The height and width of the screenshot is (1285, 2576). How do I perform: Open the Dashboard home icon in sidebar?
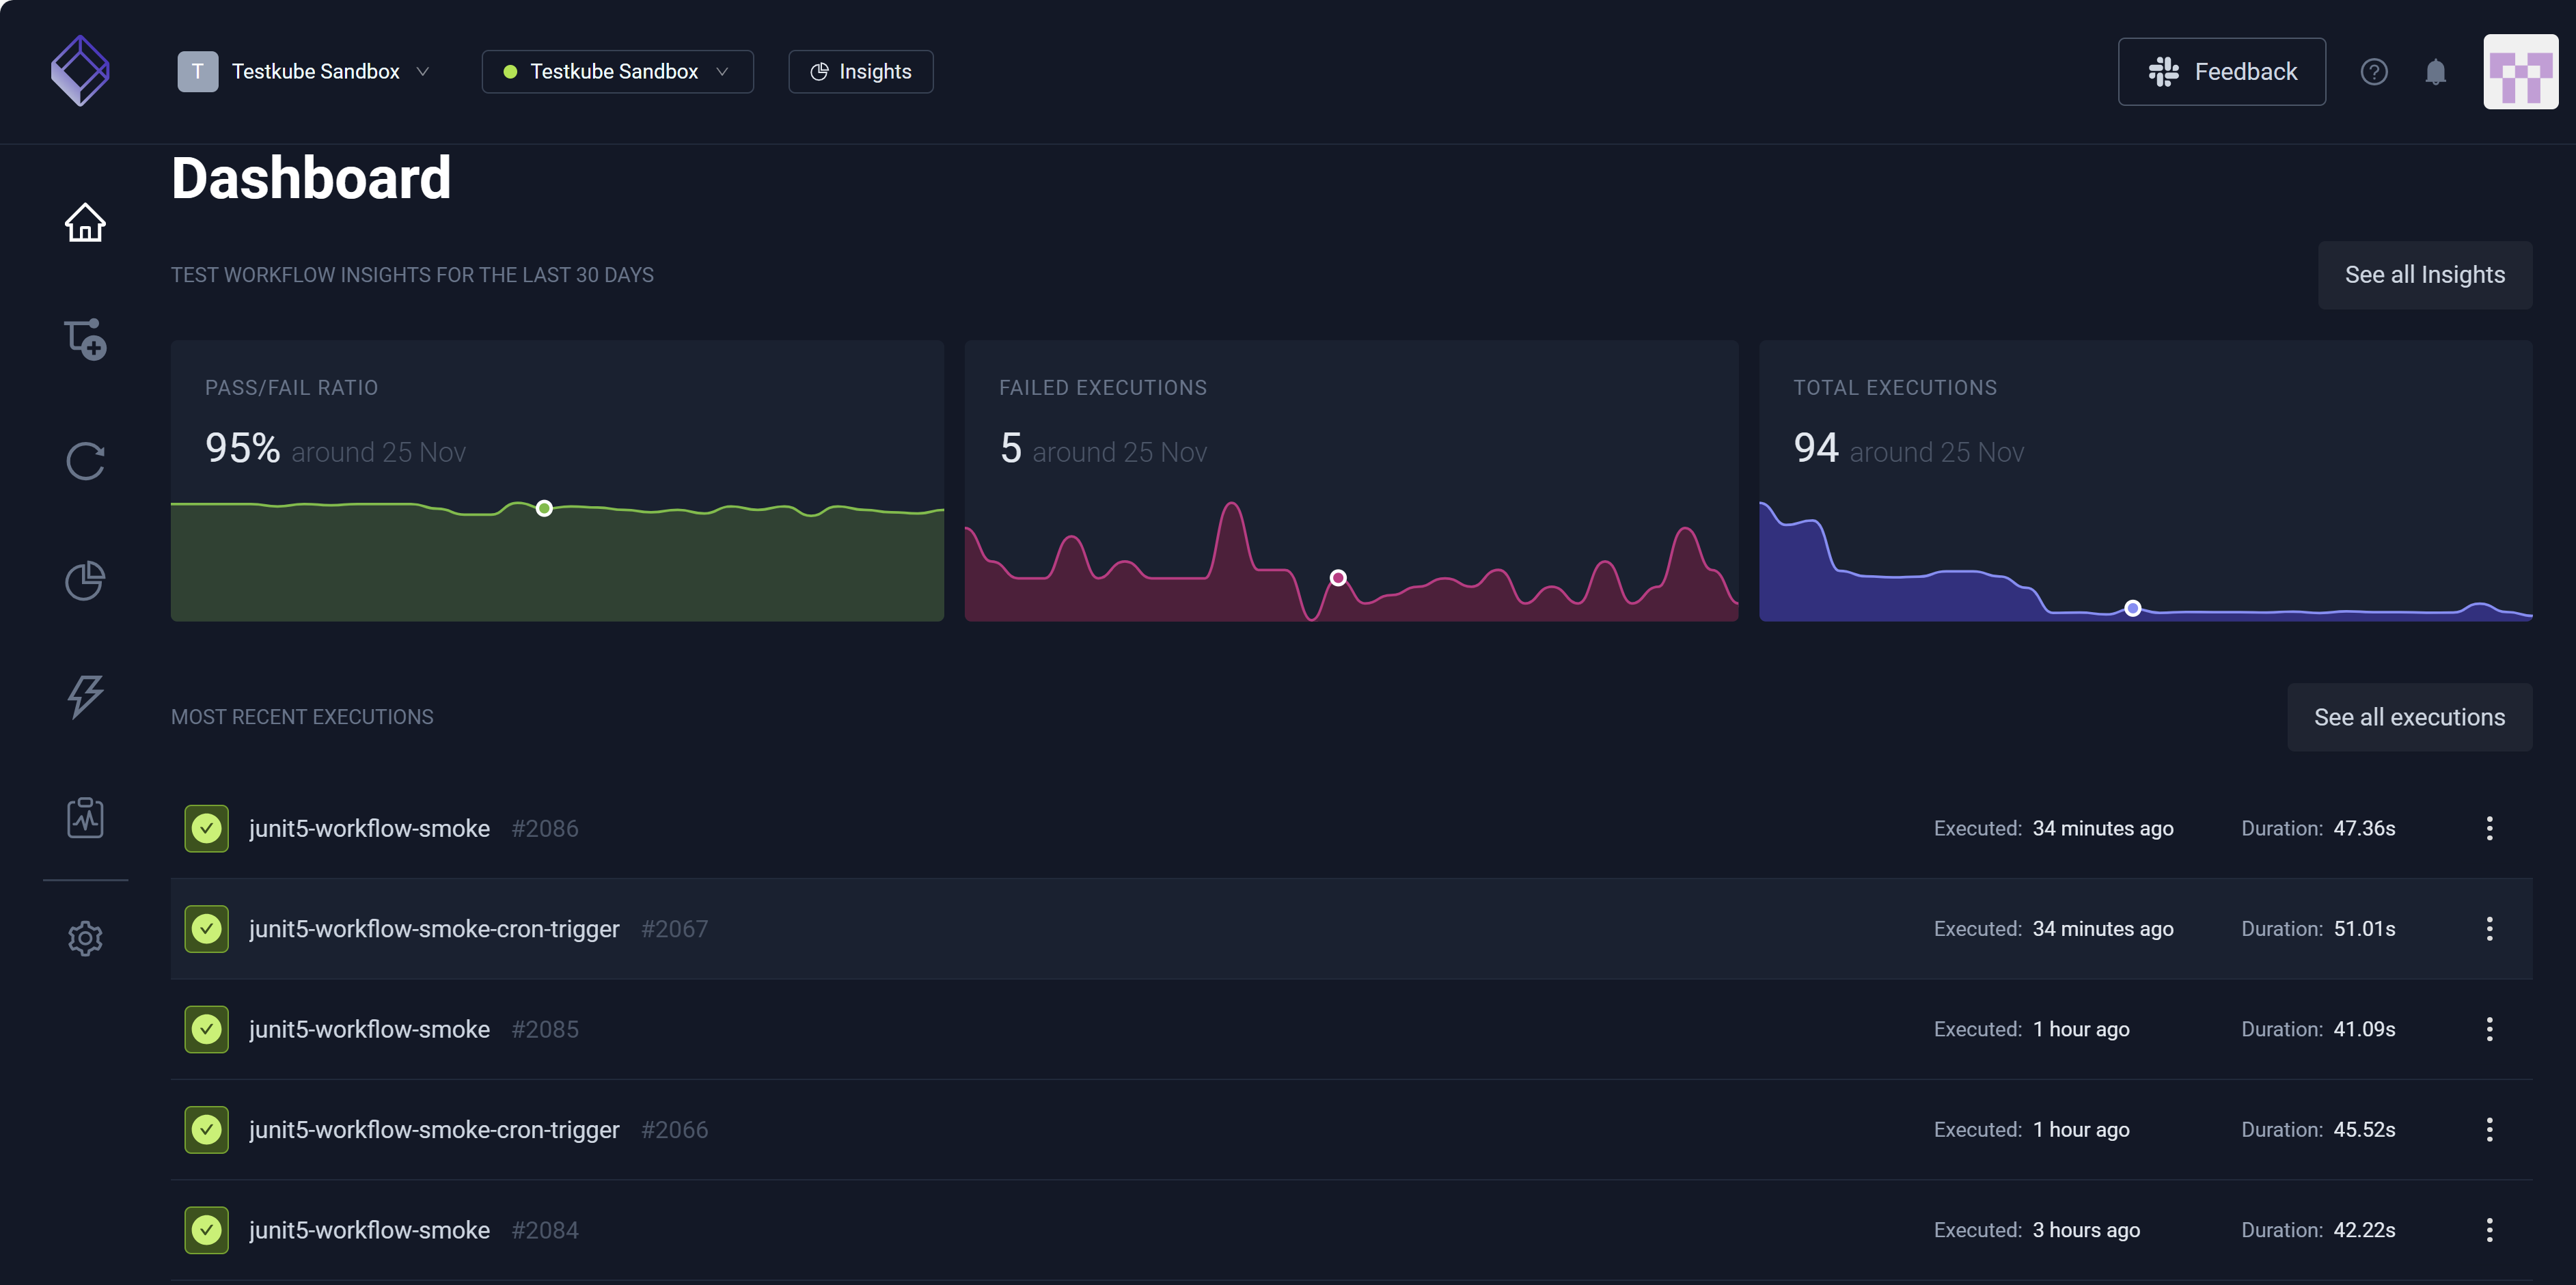pos(85,222)
